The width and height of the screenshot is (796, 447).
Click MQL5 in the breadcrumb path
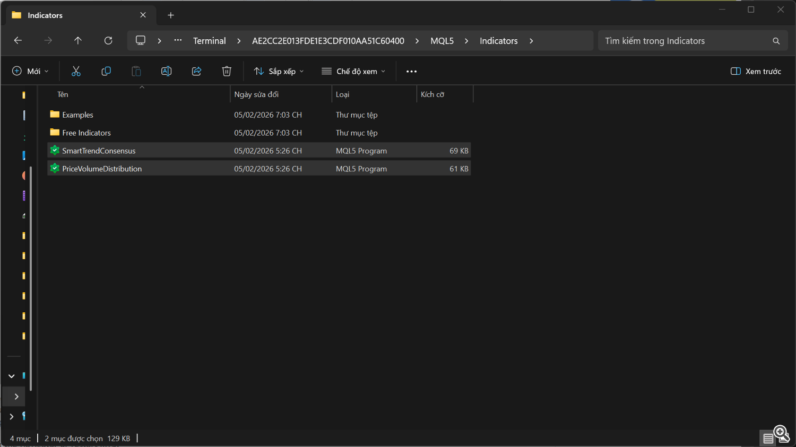pyautogui.click(x=442, y=41)
